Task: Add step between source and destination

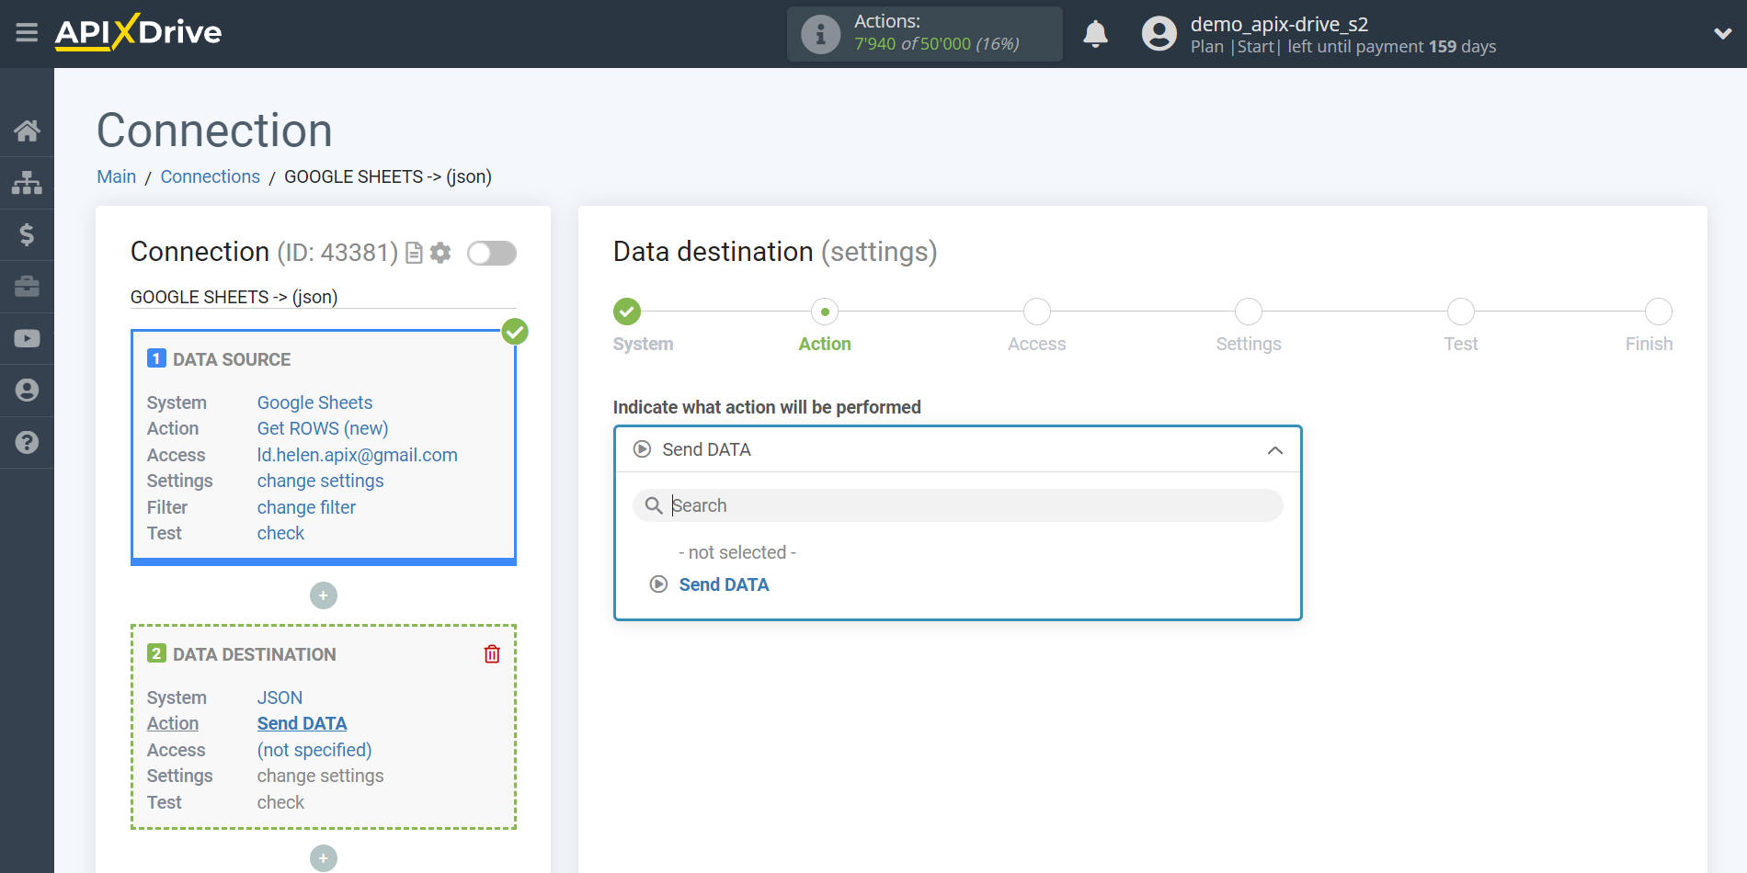Action: [x=324, y=595]
